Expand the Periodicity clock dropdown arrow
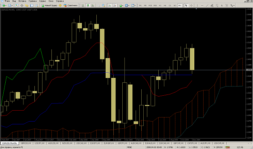 129,6
